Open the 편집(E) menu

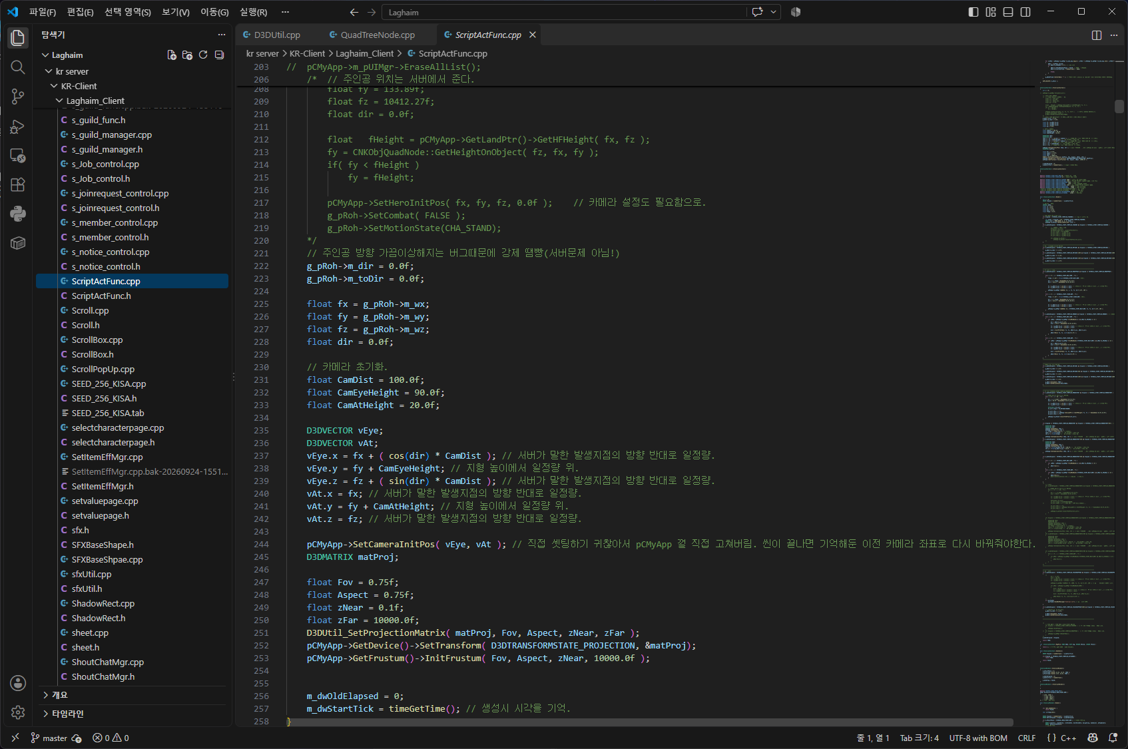(81, 12)
